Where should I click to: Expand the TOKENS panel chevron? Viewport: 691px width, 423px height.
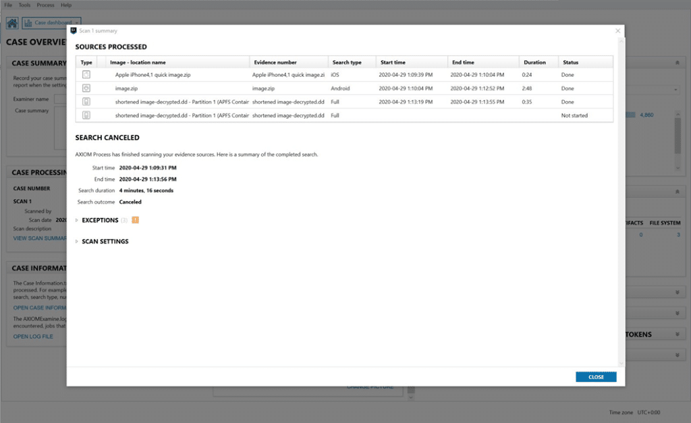678,335
